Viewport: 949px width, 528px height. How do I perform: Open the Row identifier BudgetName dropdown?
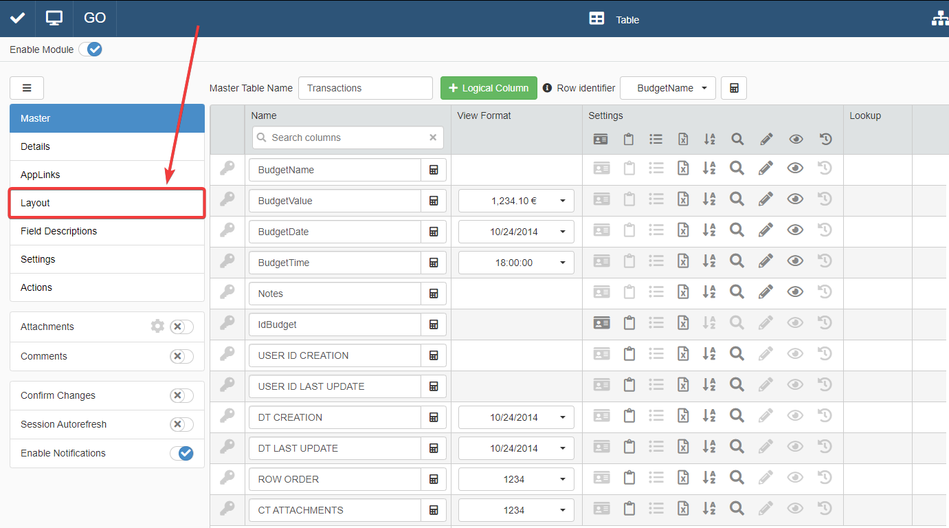tap(667, 88)
